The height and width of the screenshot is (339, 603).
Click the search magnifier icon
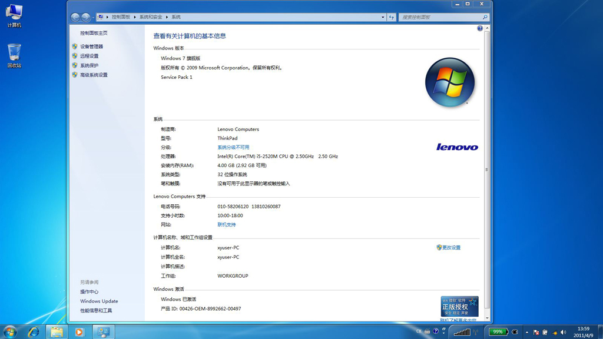[x=485, y=17]
